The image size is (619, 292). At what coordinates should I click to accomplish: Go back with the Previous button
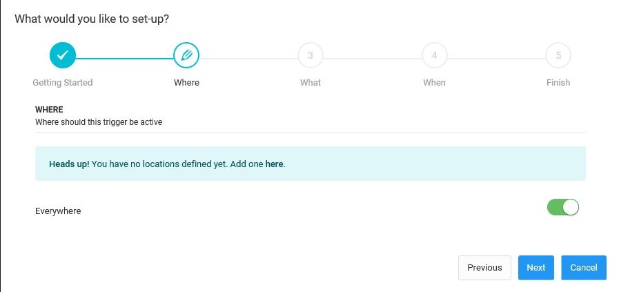(x=484, y=268)
